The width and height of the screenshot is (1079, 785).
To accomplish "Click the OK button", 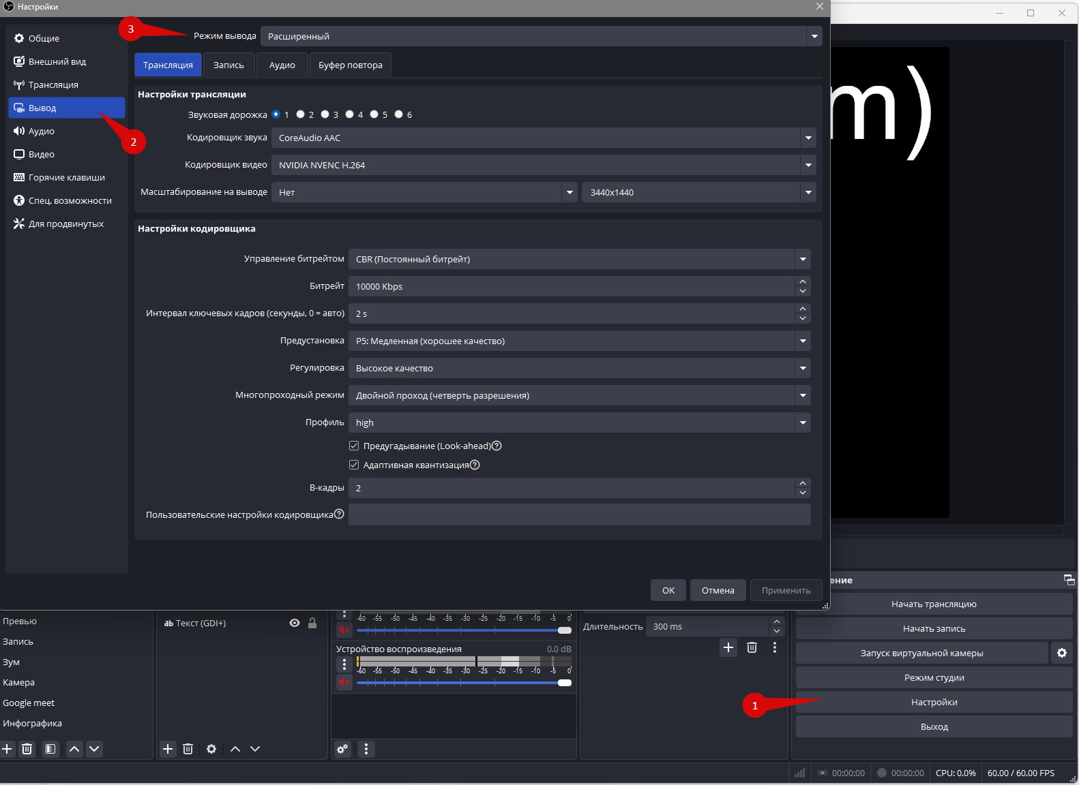I will [668, 590].
